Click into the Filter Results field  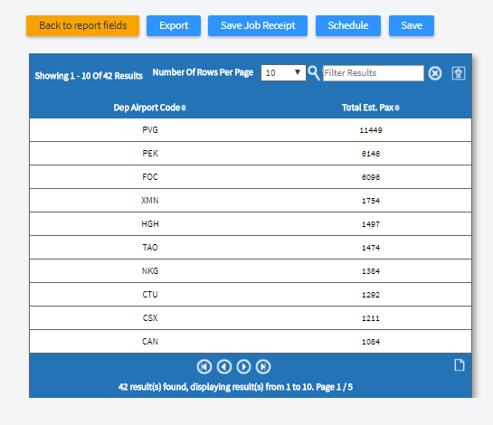coord(374,73)
